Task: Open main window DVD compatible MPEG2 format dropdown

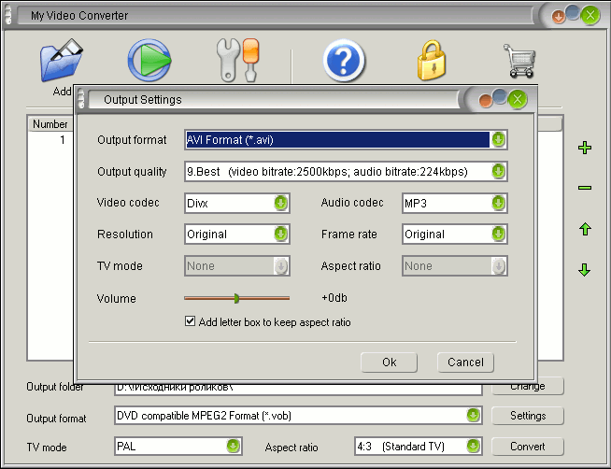Action: pos(473,416)
